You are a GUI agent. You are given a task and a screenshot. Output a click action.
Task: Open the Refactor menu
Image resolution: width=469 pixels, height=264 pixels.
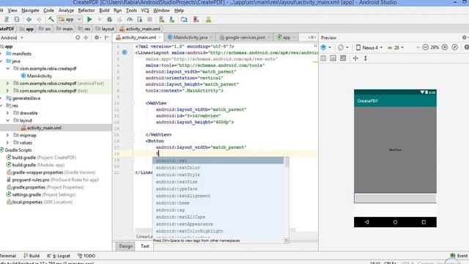86,10
